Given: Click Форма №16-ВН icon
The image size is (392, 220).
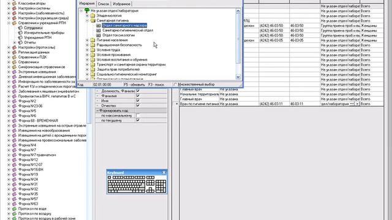Looking at the screenshot, I should pos(15,169).
